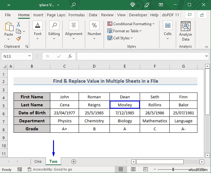Viewport: 211px width, 173px height.
Task: Select column C header
Action: (x=64, y=66)
